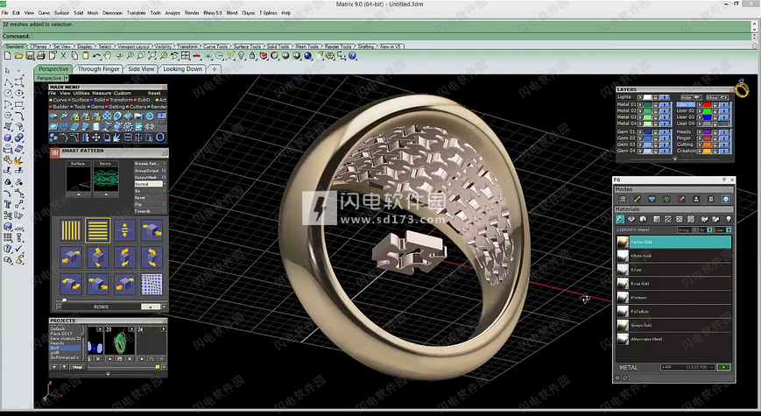This screenshot has width=761, height=416.
Task: Open the project 24 thumbnail arrow
Action: [x=164, y=329]
